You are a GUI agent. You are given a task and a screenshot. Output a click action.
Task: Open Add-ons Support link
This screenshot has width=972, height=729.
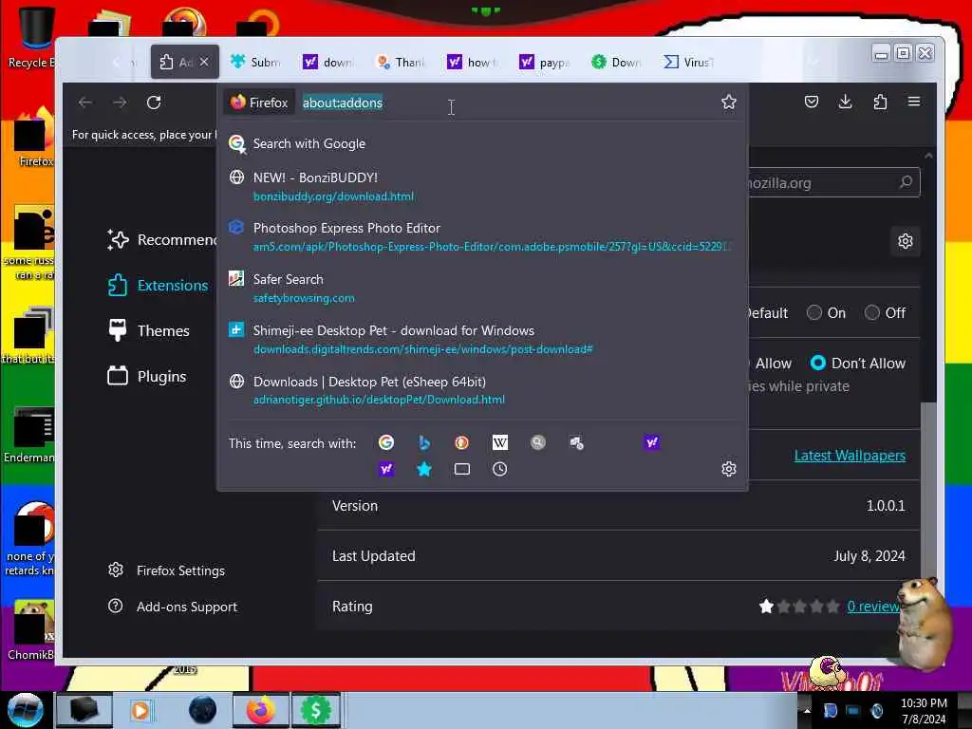tap(173, 607)
